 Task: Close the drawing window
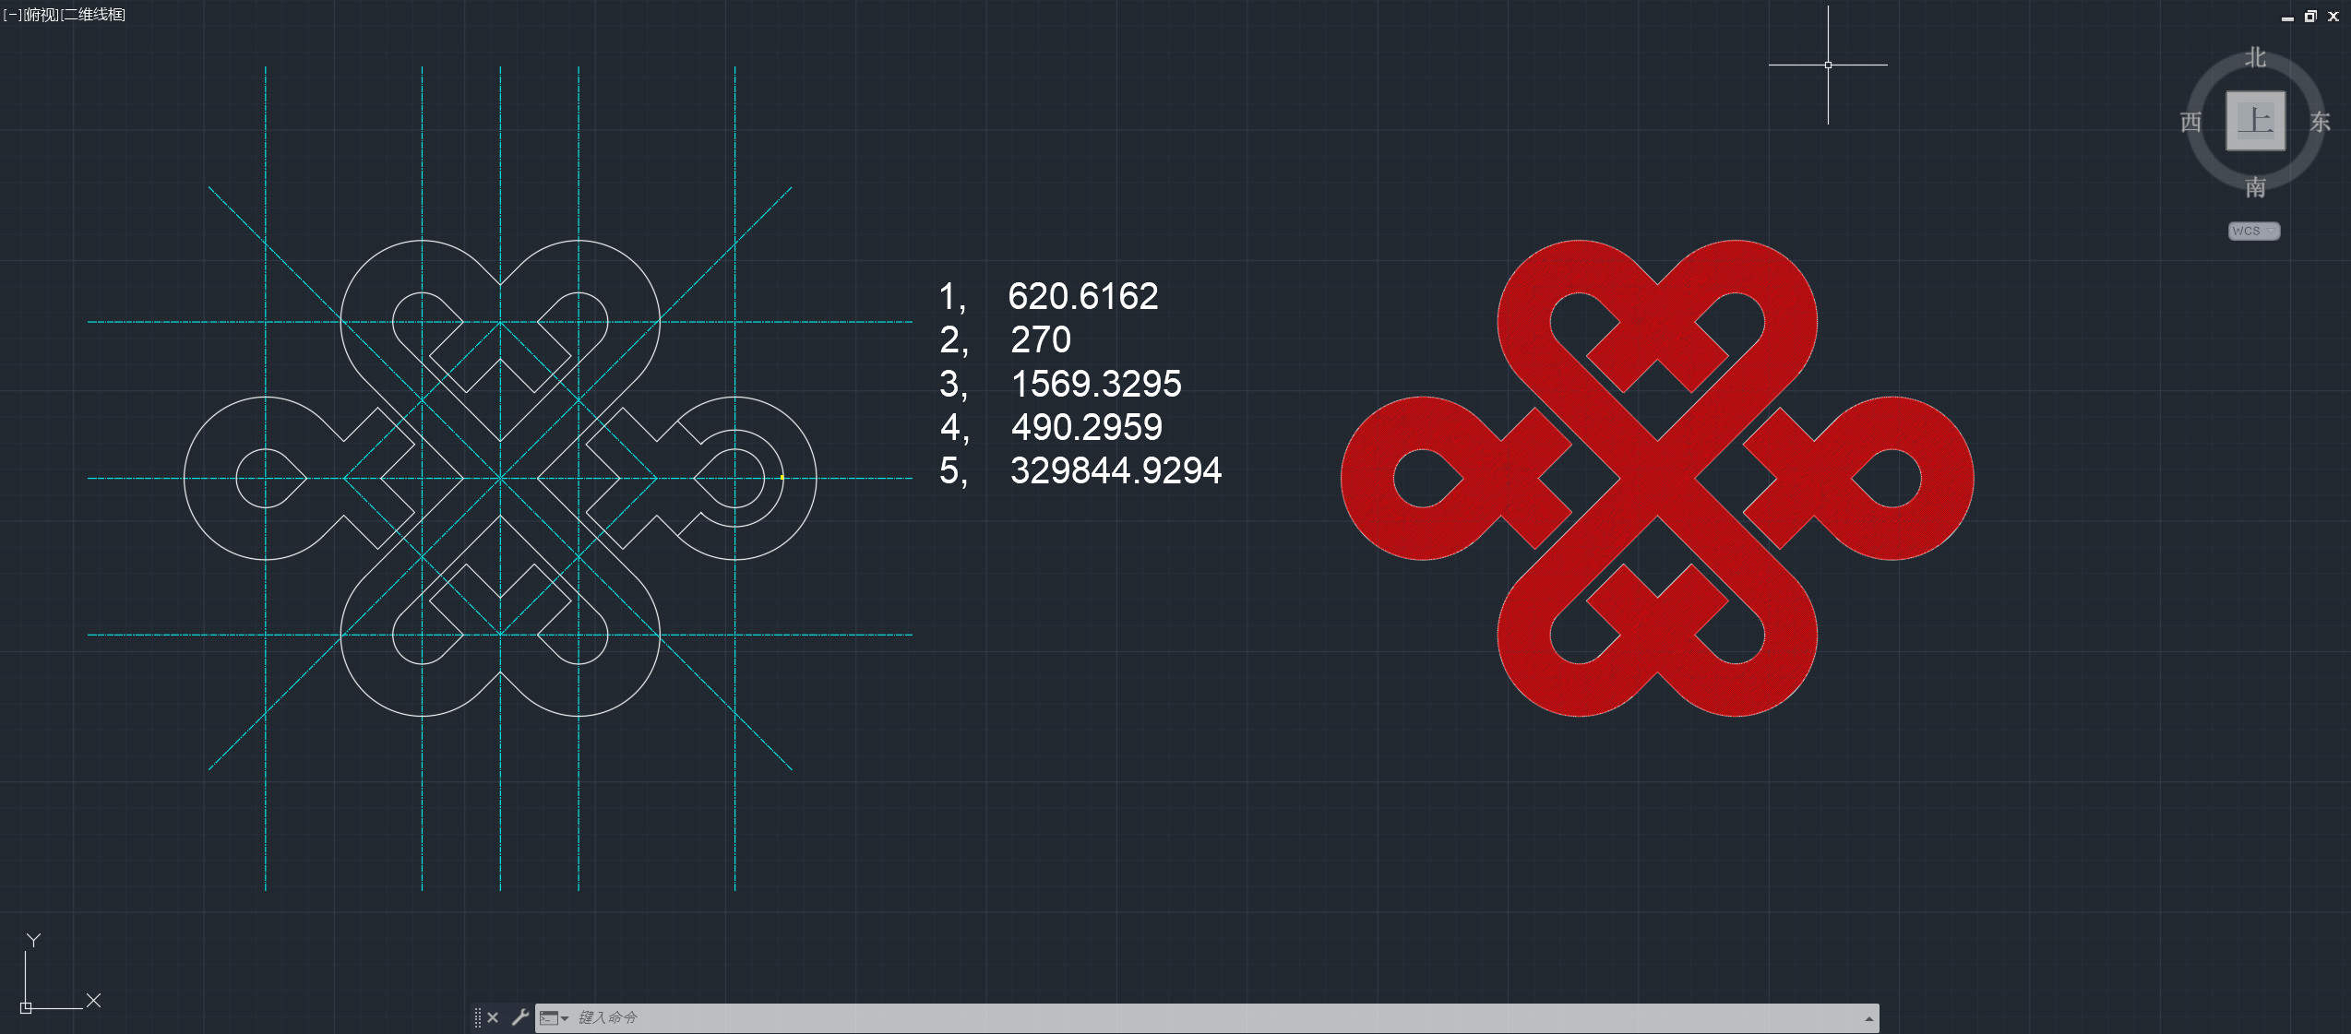tap(2333, 17)
